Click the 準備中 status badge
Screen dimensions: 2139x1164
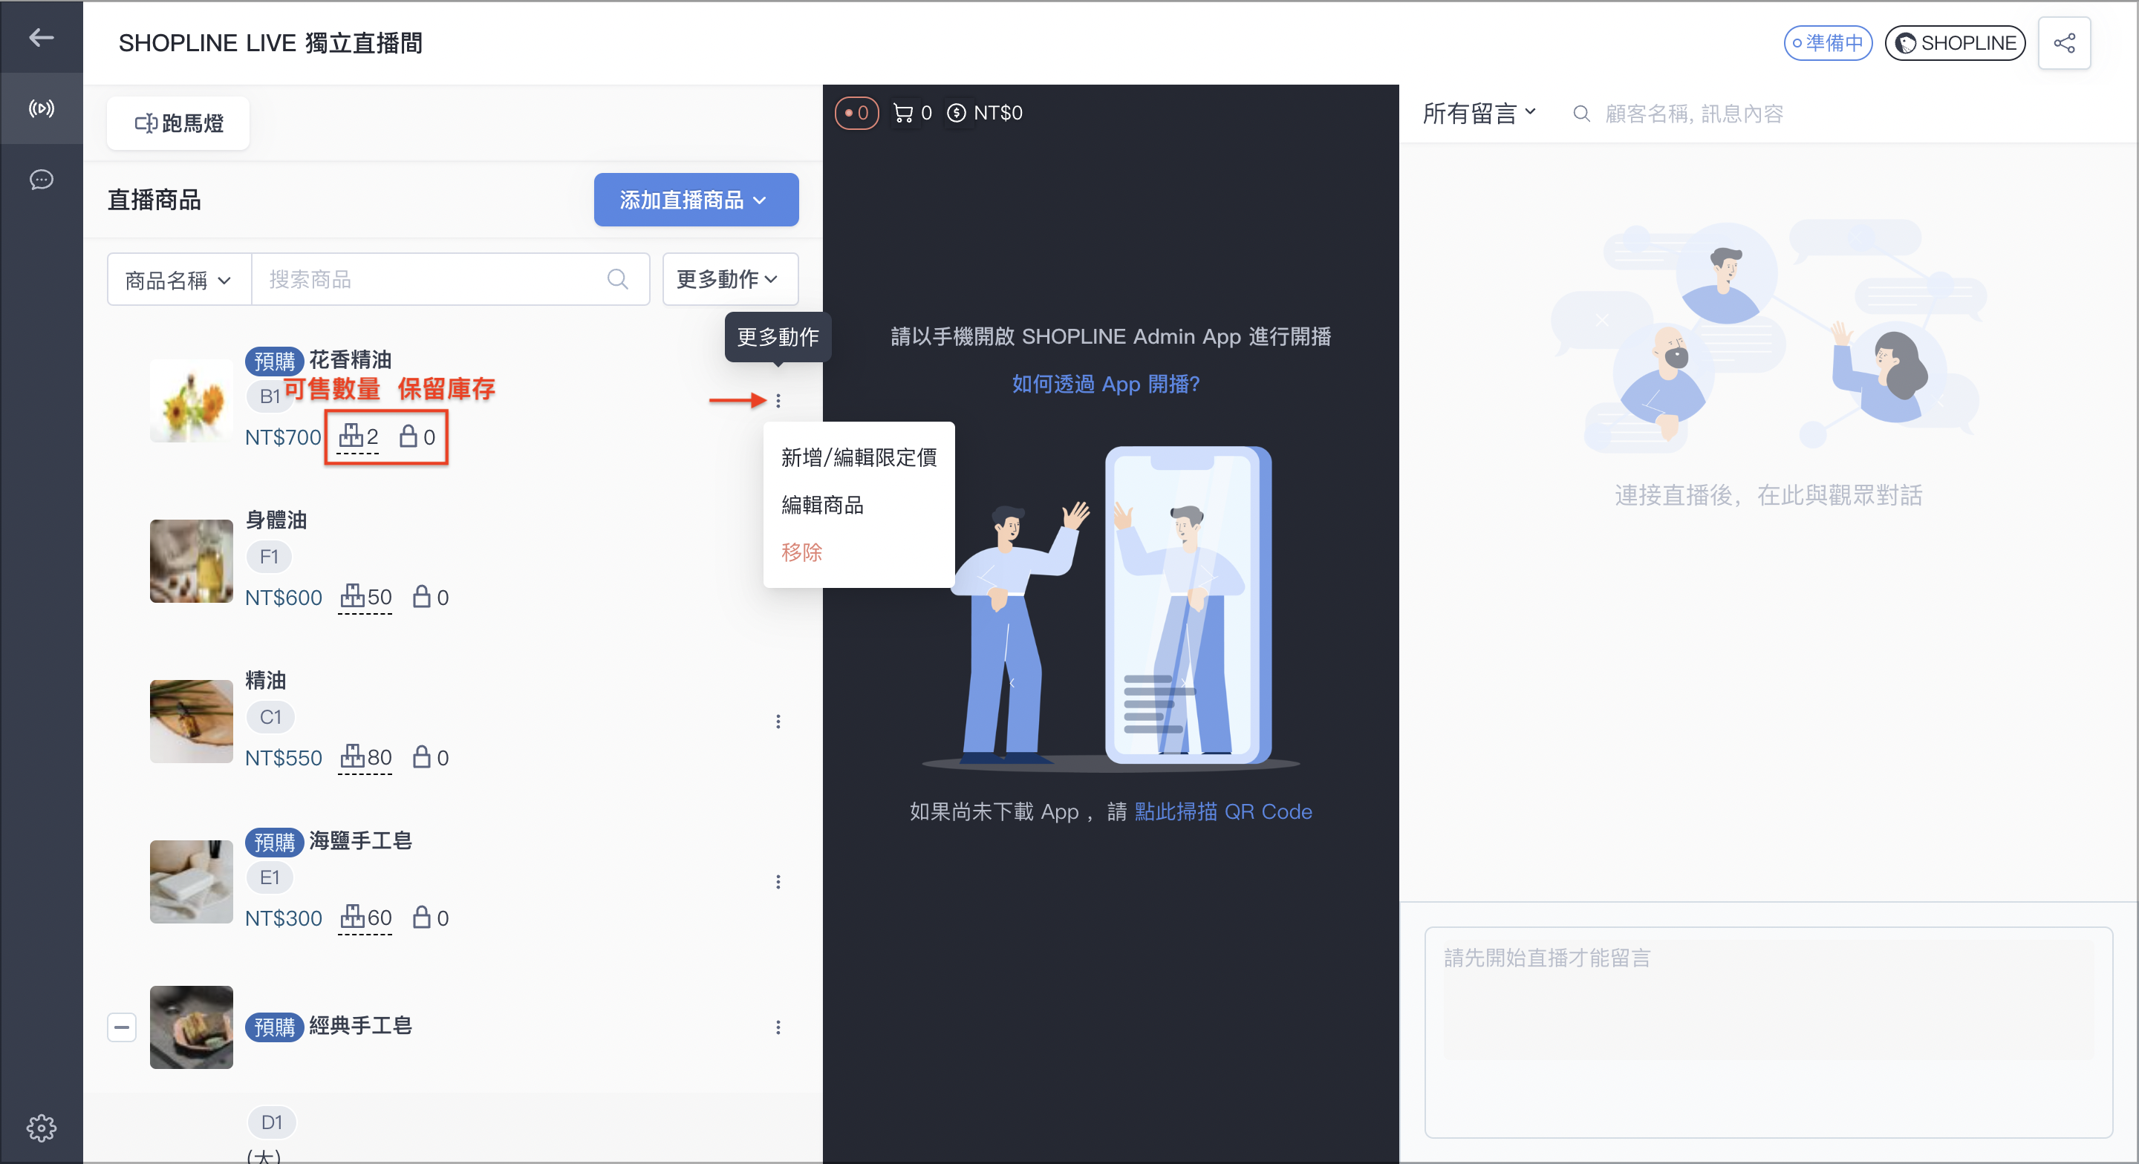[x=1828, y=43]
